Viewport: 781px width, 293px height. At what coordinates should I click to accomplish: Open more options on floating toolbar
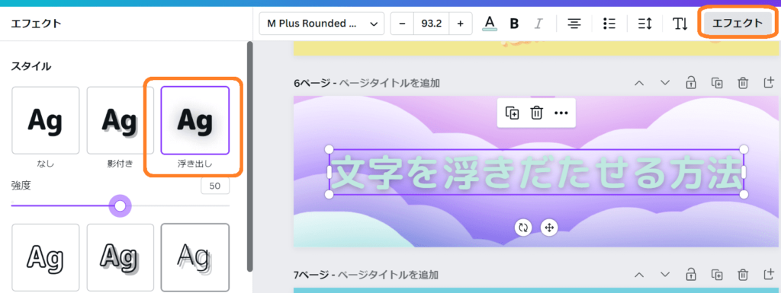(561, 113)
